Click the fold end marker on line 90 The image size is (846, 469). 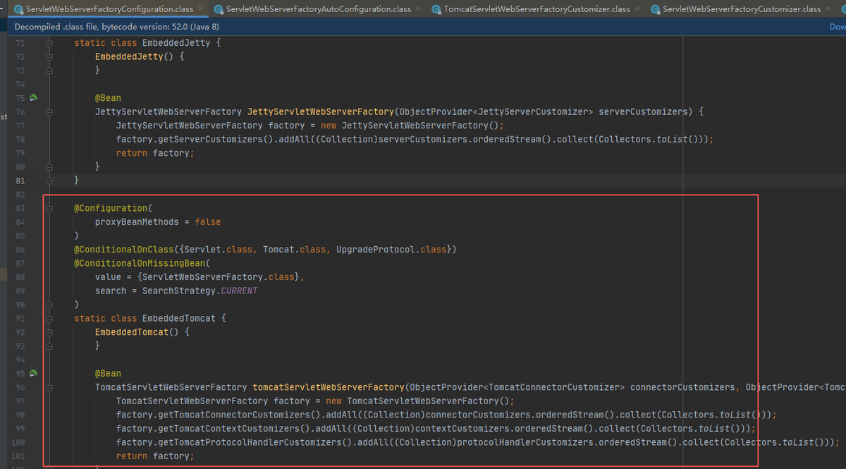49,305
